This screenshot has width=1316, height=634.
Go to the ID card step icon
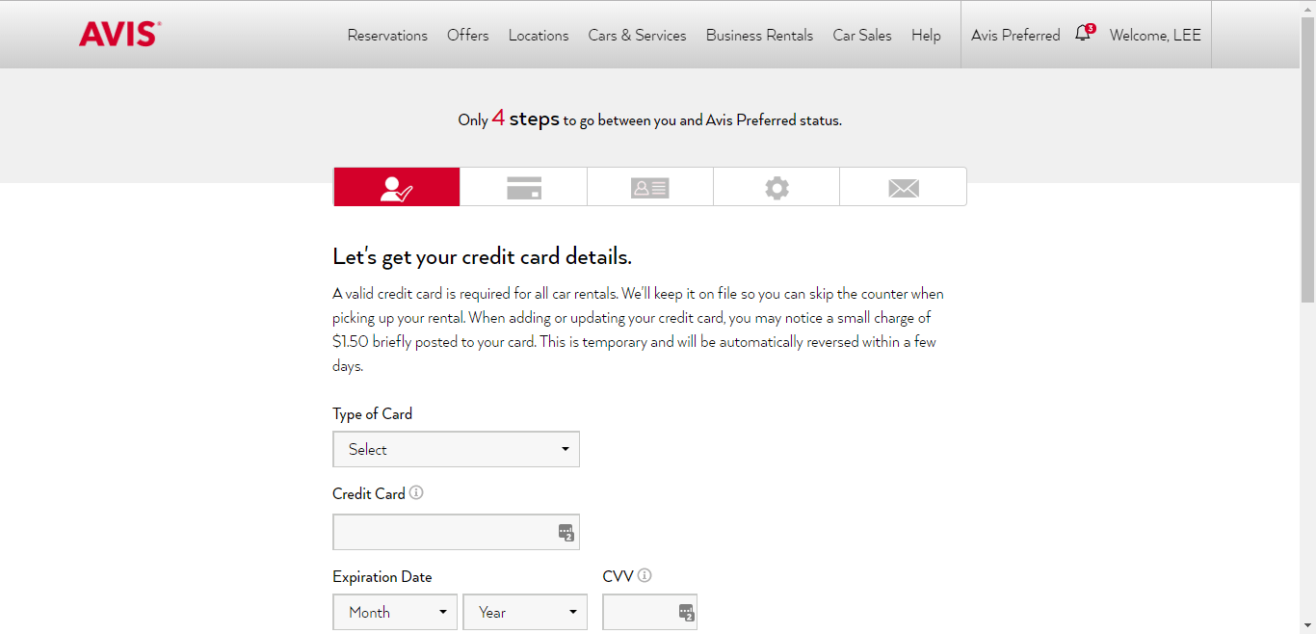[x=650, y=187]
